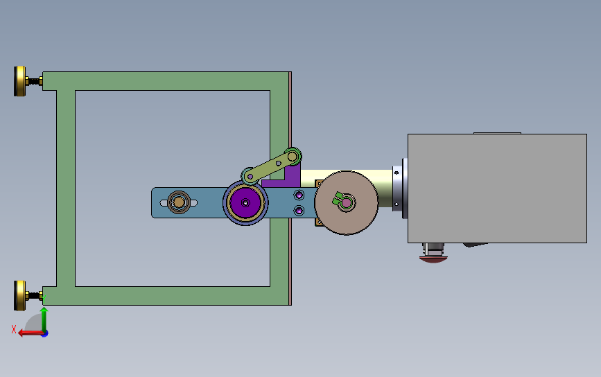The image size is (601, 377).
Task: Select the blue slotted arm plate
Action: (207, 202)
